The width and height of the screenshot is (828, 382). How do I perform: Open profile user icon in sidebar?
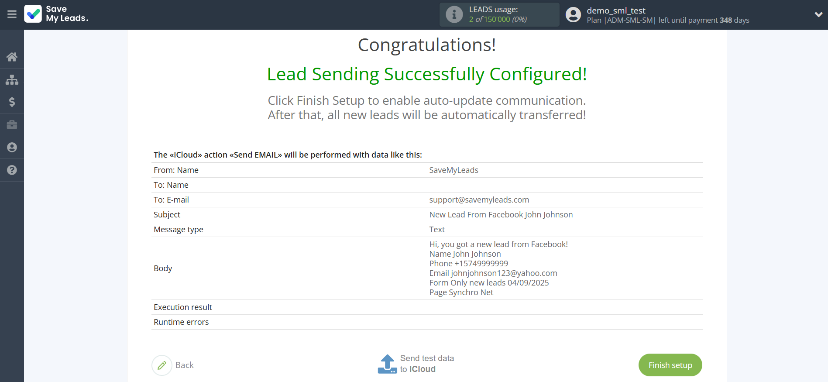point(12,148)
